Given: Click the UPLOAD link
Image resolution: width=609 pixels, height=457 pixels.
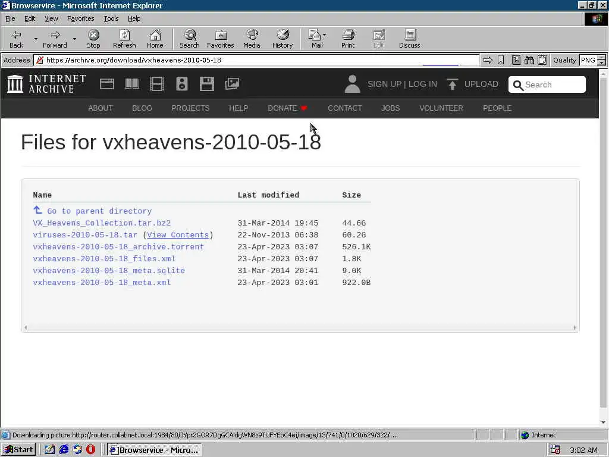Looking at the screenshot, I should (481, 84).
